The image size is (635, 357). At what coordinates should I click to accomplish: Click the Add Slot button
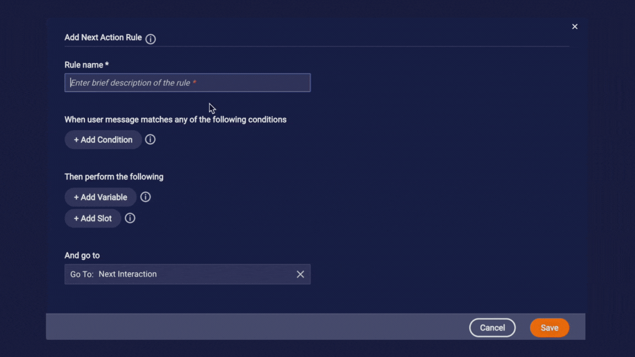click(93, 219)
